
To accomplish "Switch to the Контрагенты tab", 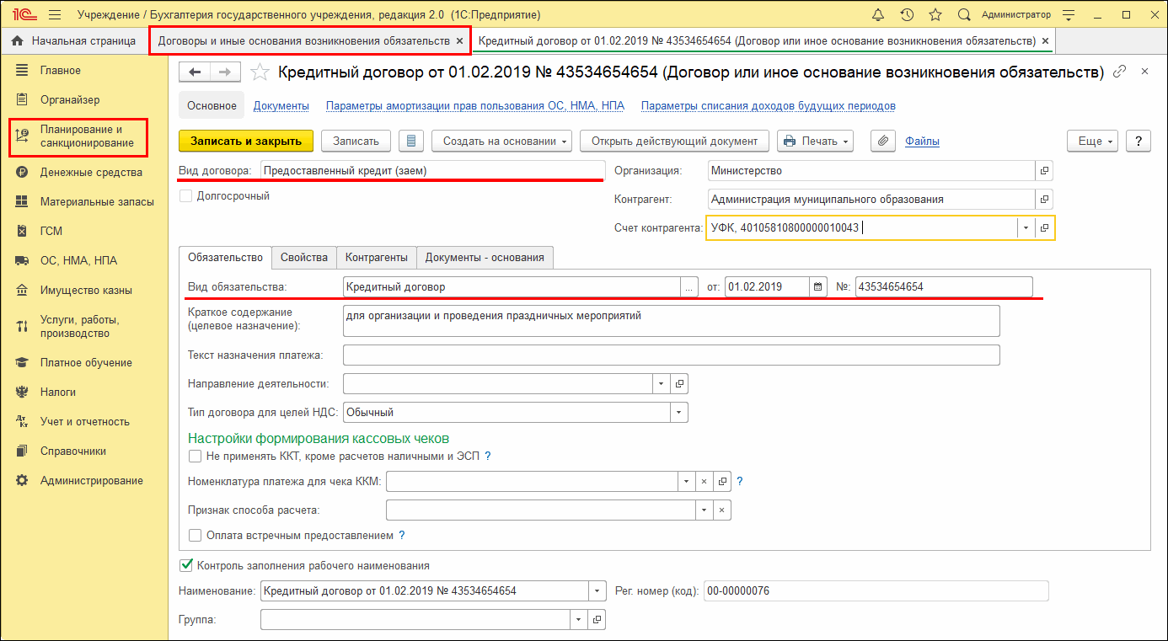I will click(x=376, y=257).
